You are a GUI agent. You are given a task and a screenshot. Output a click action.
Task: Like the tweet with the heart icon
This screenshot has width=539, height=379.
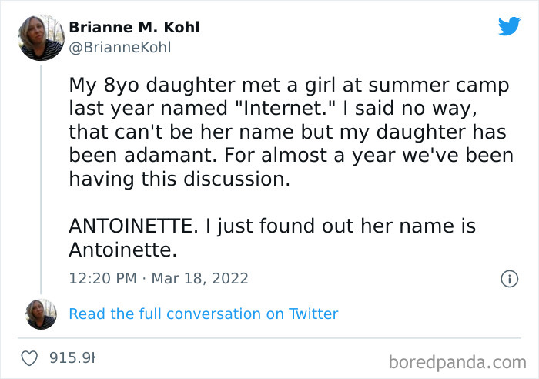pos(31,358)
